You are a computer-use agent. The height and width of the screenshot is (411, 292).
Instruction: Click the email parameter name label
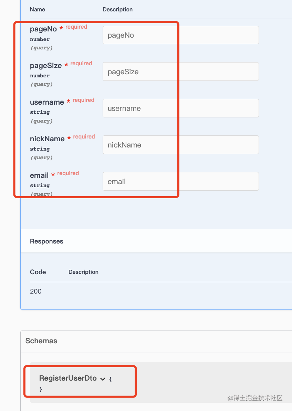[39, 175]
